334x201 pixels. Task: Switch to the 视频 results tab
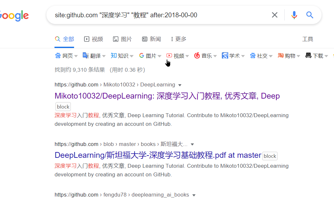(94, 39)
